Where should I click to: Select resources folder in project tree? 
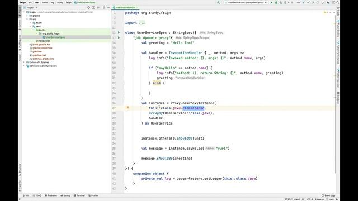click(45, 41)
